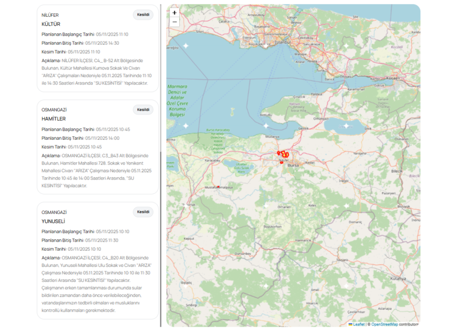Click the İstanbul label on the map
Screen dimensions: 461x329
pos(285,42)
